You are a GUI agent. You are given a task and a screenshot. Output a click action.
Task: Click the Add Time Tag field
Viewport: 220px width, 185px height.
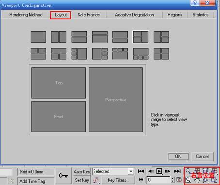click(x=36, y=181)
